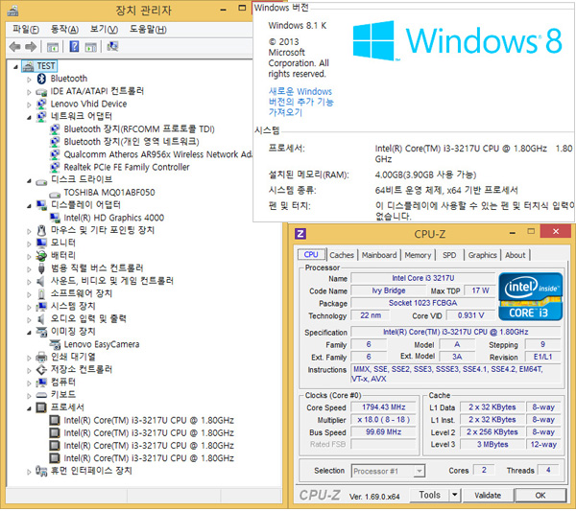Image resolution: width=576 pixels, height=511 pixels.
Task: Click the Multiplier x 18.0 value in CPU-Z
Action: (383, 420)
